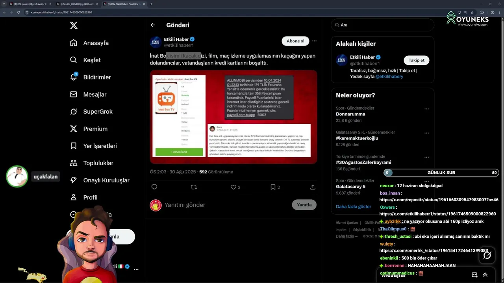The image size is (504, 283).
Task: Click the Galatasaray 5 trending topic
Action: click(350, 186)
